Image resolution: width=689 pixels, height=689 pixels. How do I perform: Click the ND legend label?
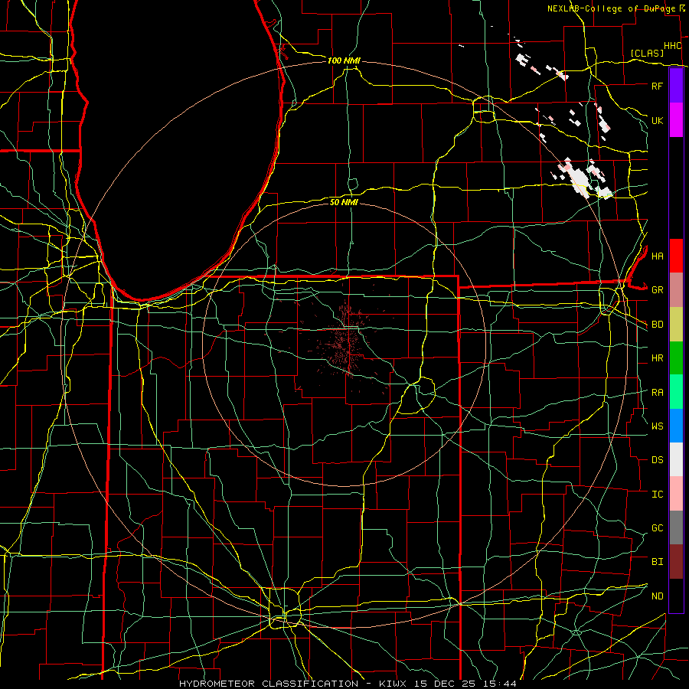[x=658, y=596]
